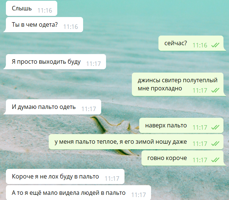Image resolution: width=229 pixels, height=200 pixels.
Task: Select the 'Я просто выходить буду' message
Action: click(x=55, y=61)
